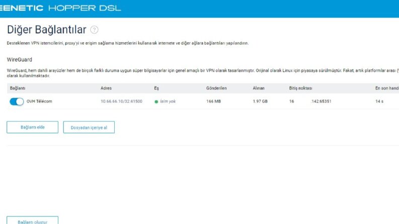Select address 10.66.66.10/32:41500
This screenshot has width=399, height=224.
(x=121, y=101)
